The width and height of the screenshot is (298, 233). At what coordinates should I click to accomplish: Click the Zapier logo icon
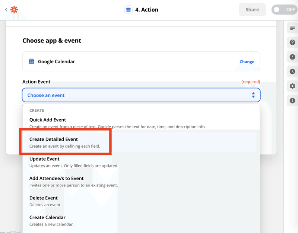[14, 10]
